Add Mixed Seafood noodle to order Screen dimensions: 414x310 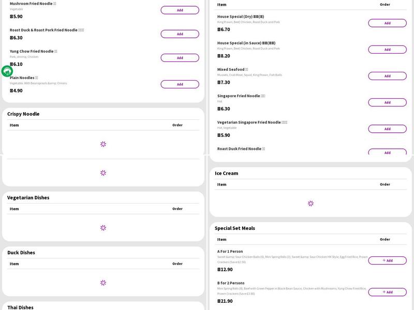point(387,76)
